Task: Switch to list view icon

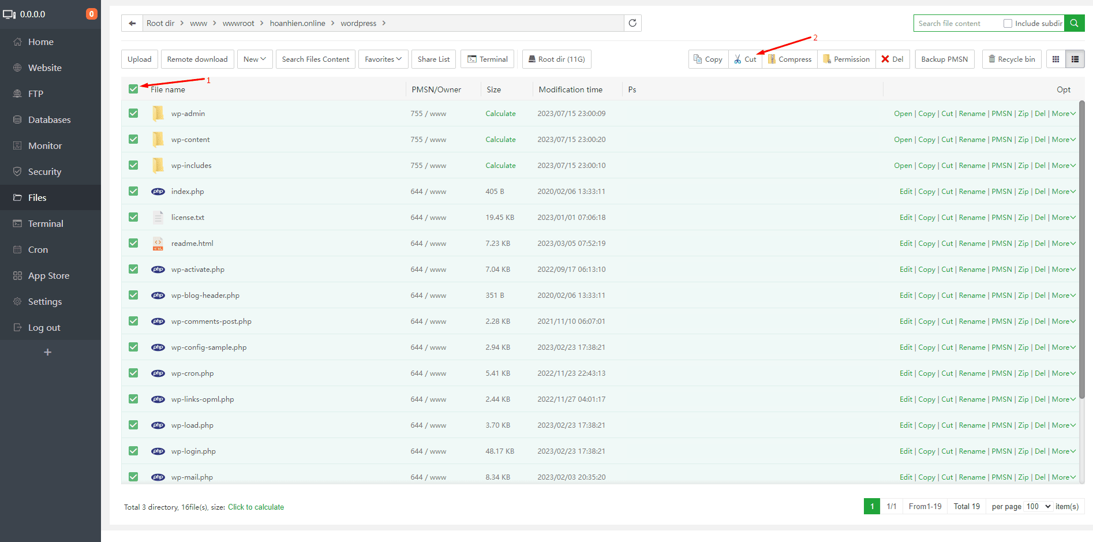Action: (x=1075, y=59)
